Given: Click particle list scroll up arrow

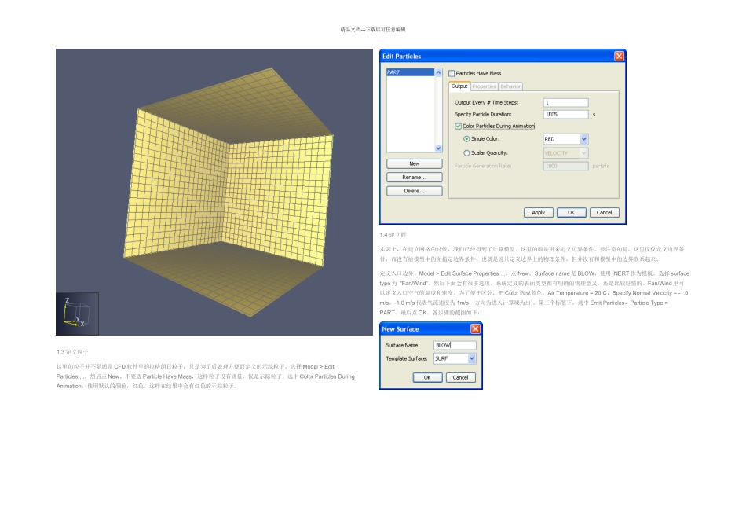Looking at the screenshot, I should [438, 72].
